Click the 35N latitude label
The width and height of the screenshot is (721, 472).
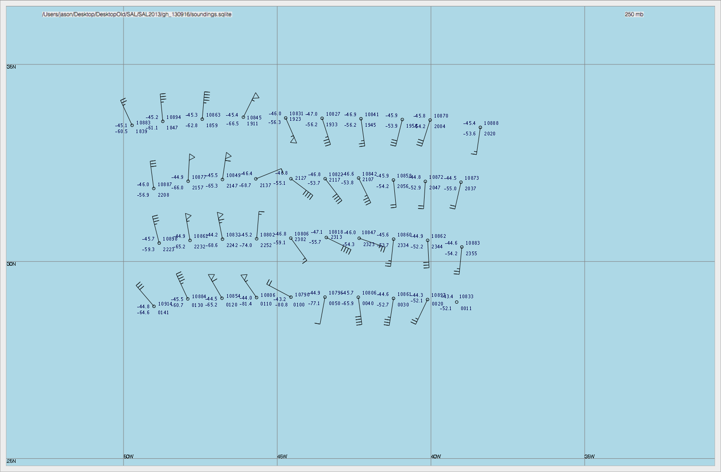click(x=11, y=67)
